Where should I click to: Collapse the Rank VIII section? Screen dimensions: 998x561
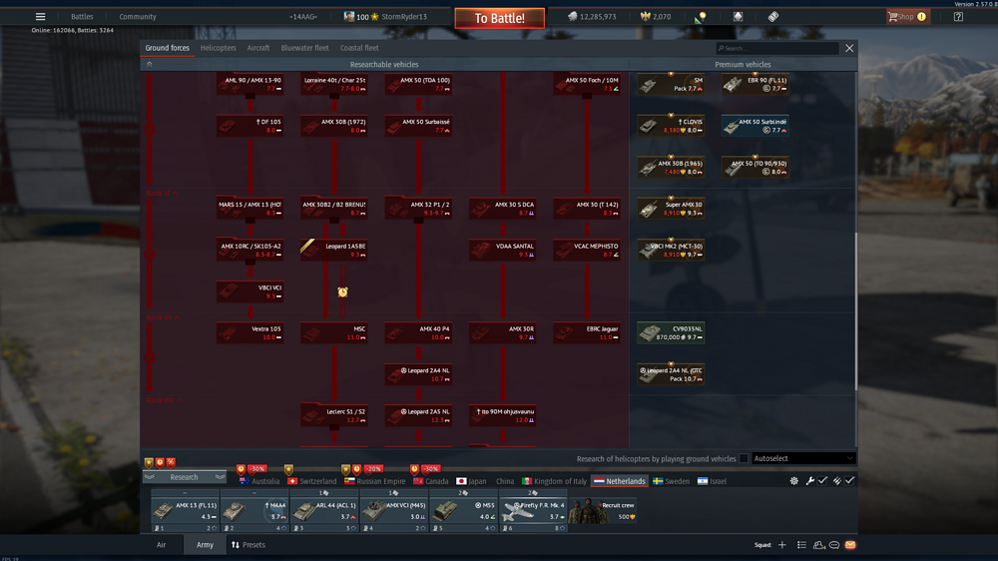(165, 400)
